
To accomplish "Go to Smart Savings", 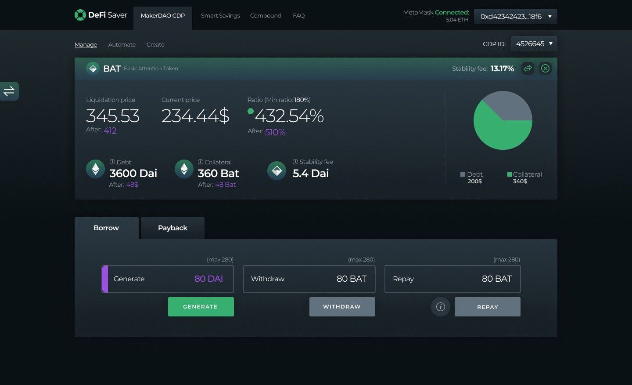I will (x=220, y=15).
